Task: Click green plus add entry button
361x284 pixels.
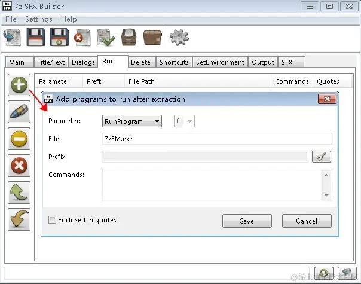Action: tap(19, 85)
